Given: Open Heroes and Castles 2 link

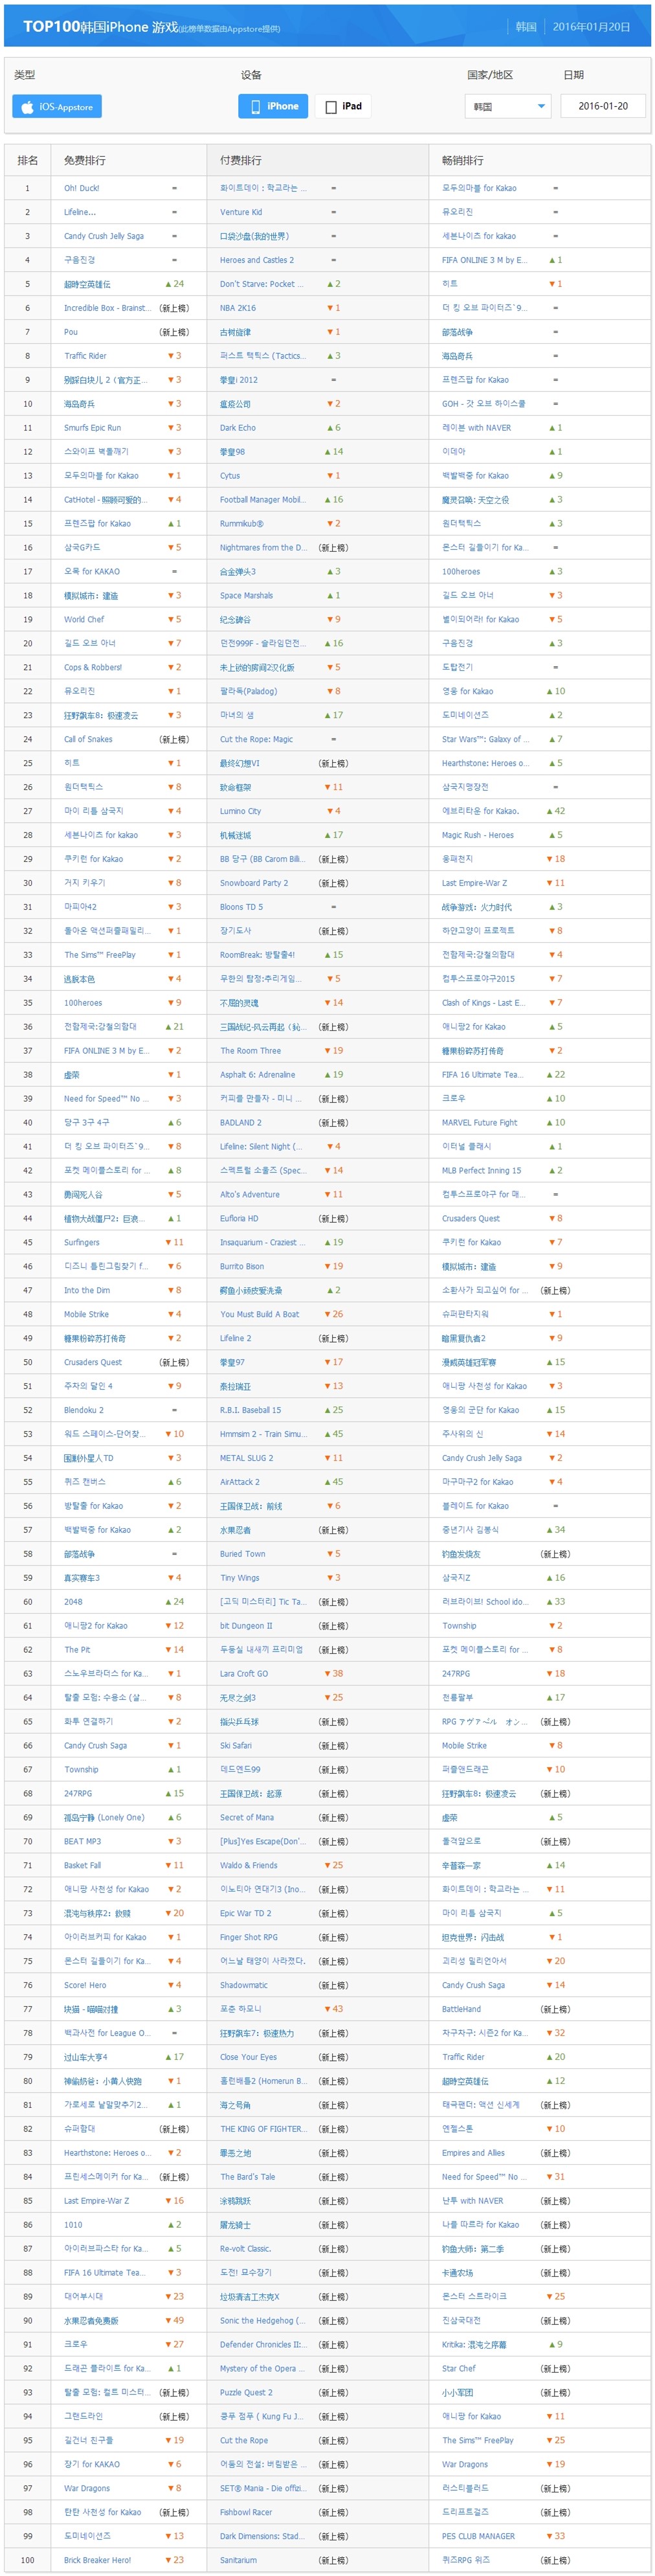Looking at the screenshot, I should click(x=257, y=260).
